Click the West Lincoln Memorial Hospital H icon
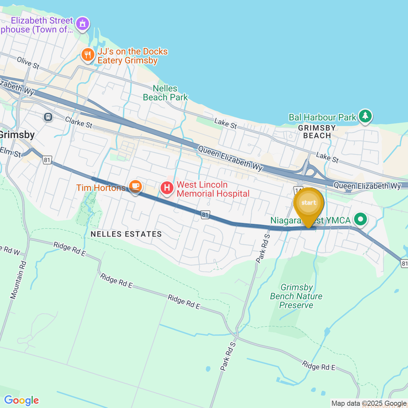 pos(167,188)
